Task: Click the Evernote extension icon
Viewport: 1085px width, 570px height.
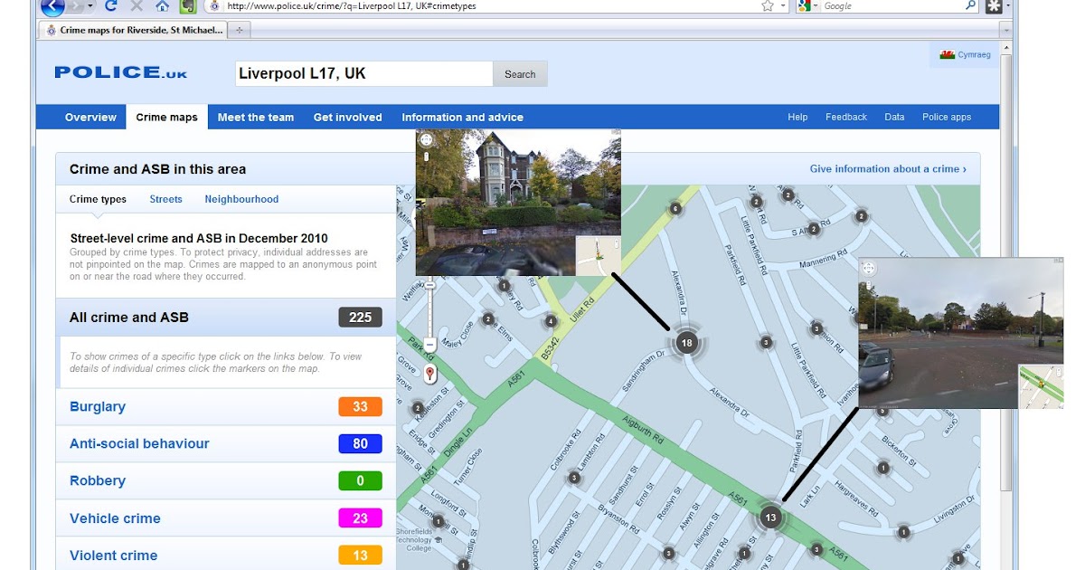Action: [186, 6]
